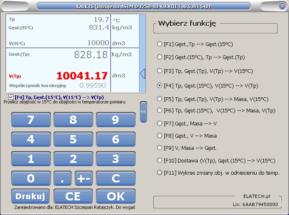
Task: Click the Gęst.(15°C) value 831.4
Action: point(99,27)
